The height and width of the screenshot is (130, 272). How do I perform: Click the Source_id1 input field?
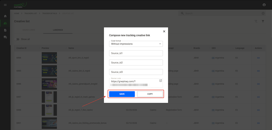coord(136,53)
